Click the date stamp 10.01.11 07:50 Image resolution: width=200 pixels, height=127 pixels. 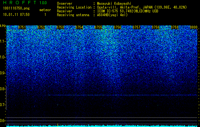(x=16, y=15)
